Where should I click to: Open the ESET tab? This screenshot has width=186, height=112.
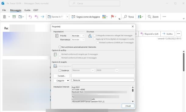coord(36,10)
